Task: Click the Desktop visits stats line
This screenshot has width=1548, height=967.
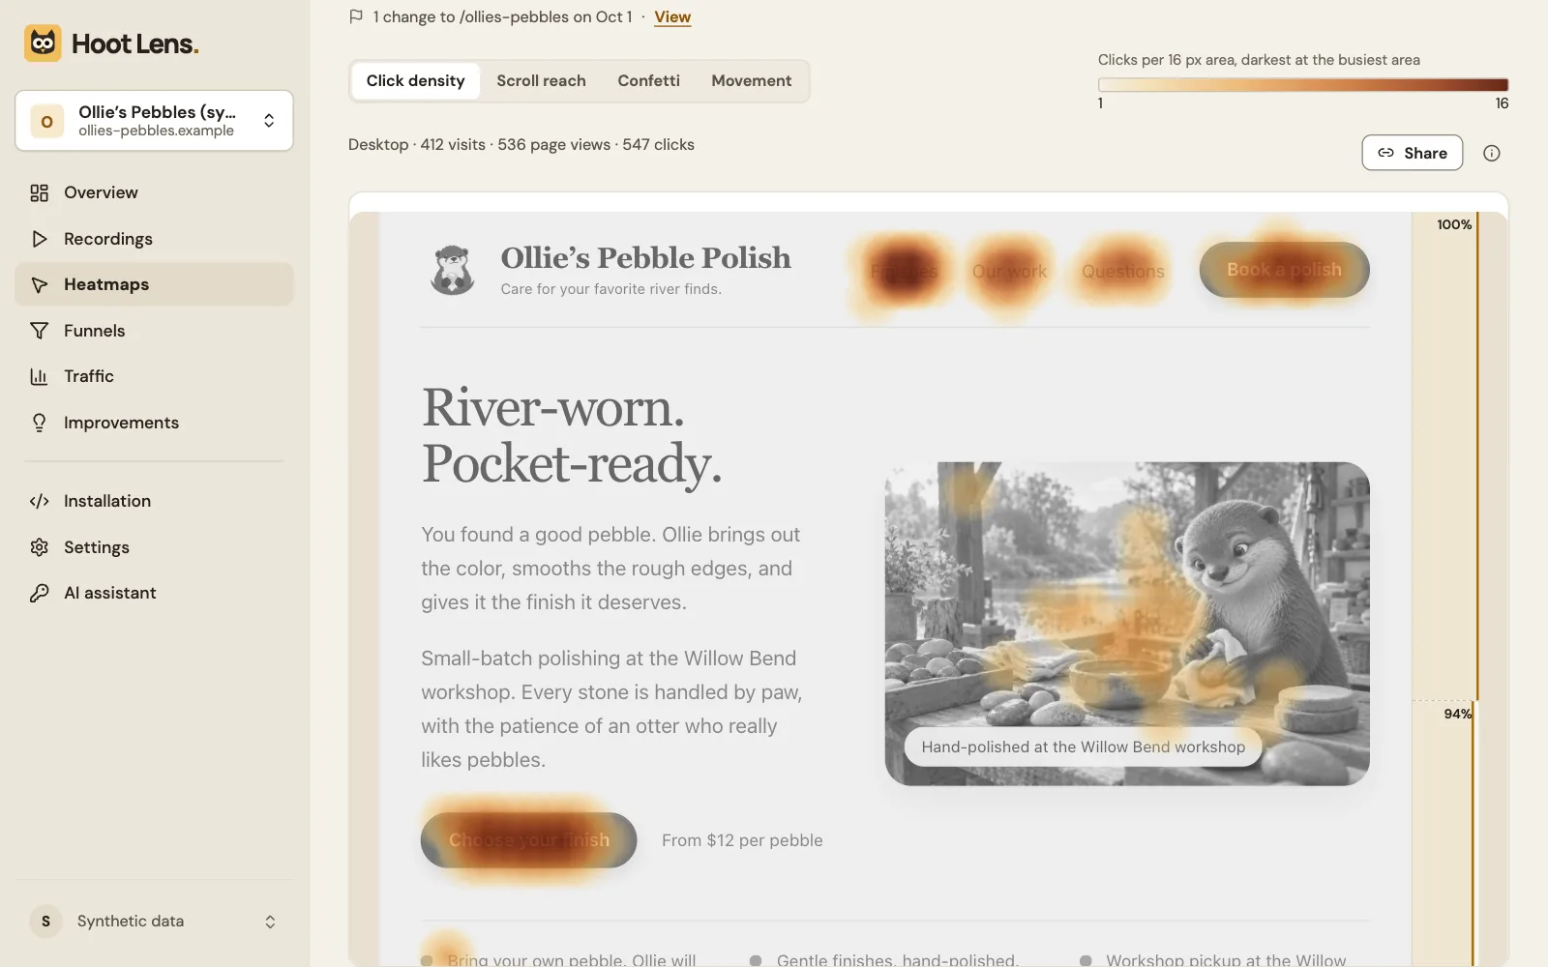Action: (x=521, y=144)
